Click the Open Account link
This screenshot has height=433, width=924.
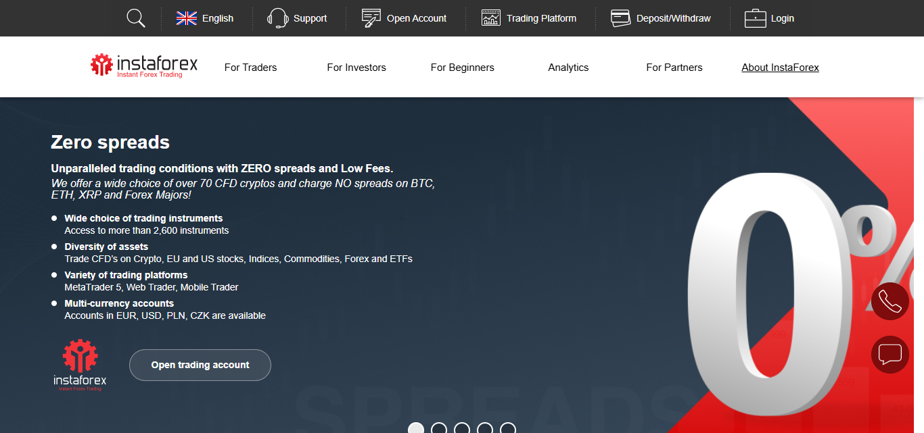417,18
